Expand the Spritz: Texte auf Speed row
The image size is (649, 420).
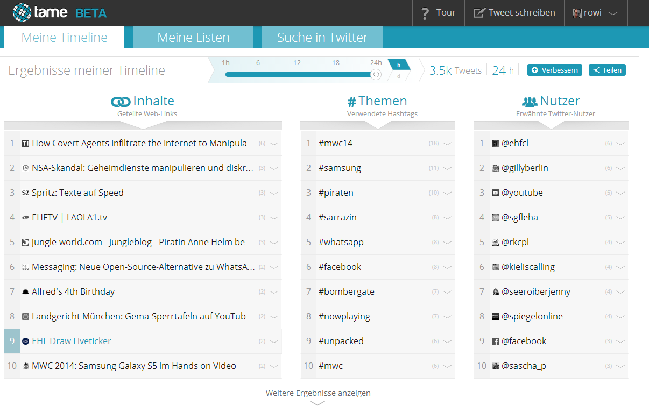point(274,193)
